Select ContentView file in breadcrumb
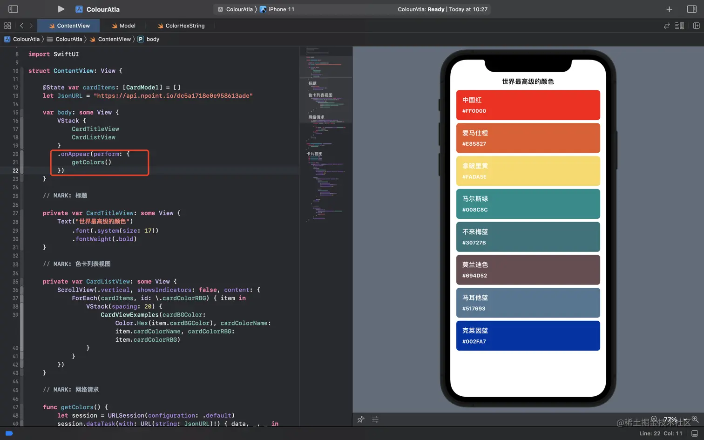 click(x=110, y=39)
